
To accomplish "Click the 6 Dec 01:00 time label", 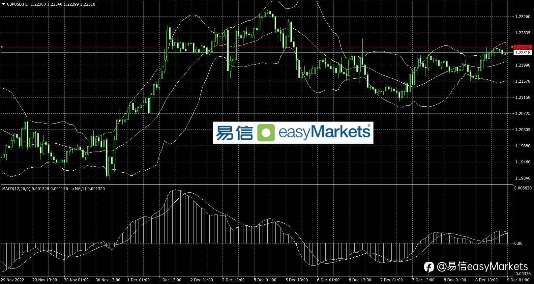I will 328,280.
